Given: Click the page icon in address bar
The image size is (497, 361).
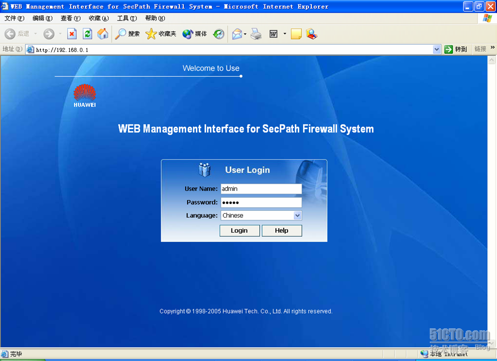Looking at the screenshot, I should click(x=30, y=49).
